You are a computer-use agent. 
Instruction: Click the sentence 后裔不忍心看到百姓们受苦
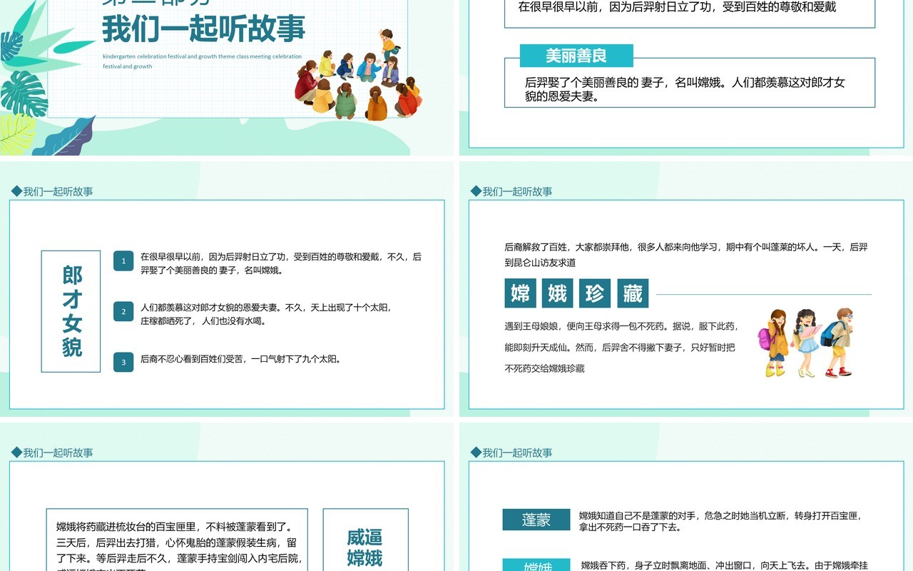[240, 359]
